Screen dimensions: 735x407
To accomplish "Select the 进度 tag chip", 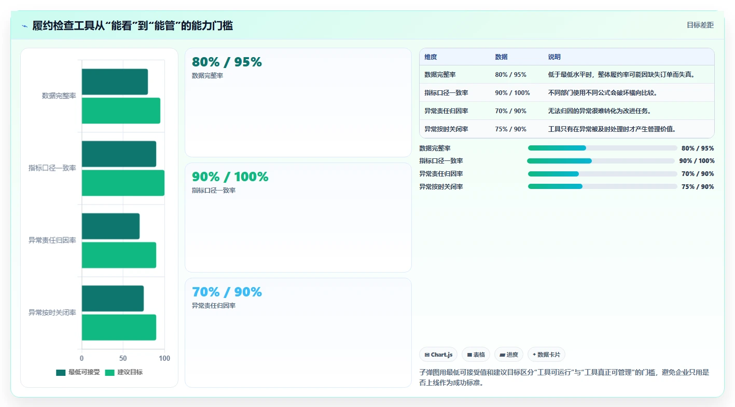I will 509,355.
